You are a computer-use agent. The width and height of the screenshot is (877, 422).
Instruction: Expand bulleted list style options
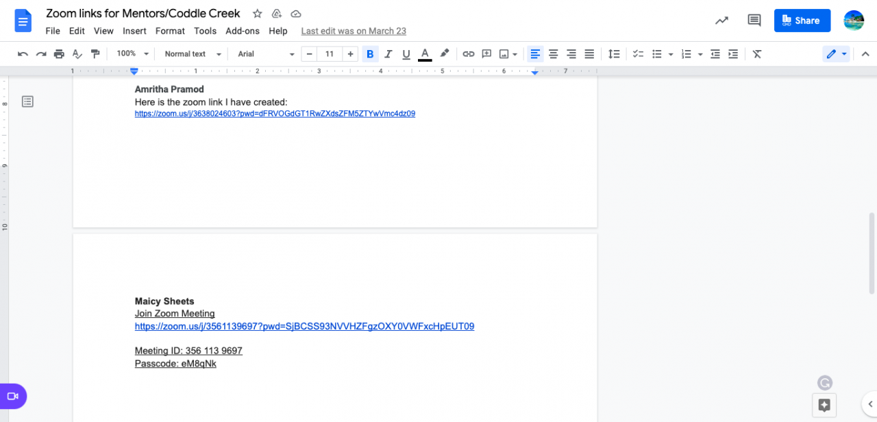tap(671, 54)
